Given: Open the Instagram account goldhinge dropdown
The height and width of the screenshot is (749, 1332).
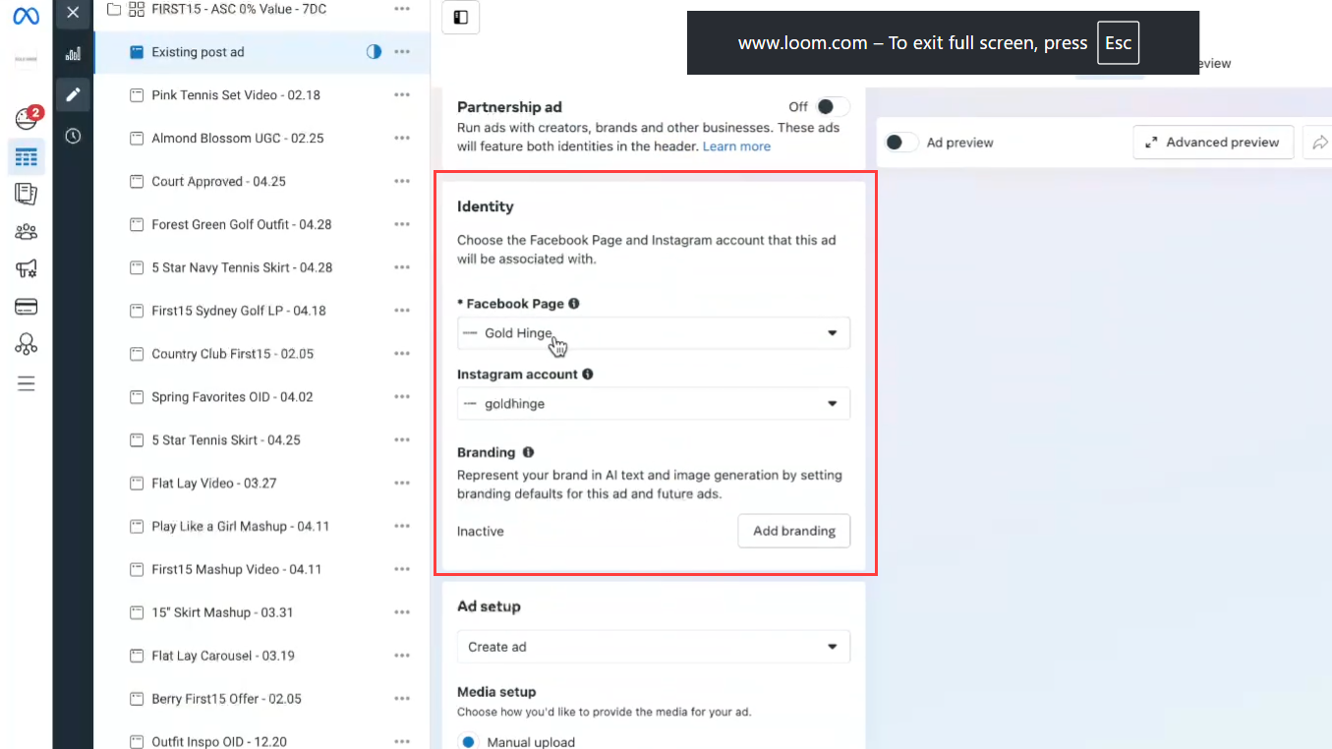Looking at the screenshot, I should click(654, 404).
